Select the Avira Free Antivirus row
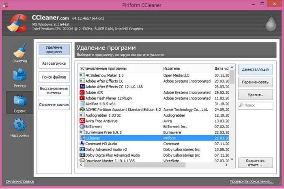The height and width of the screenshot is (189, 284). click(154, 121)
